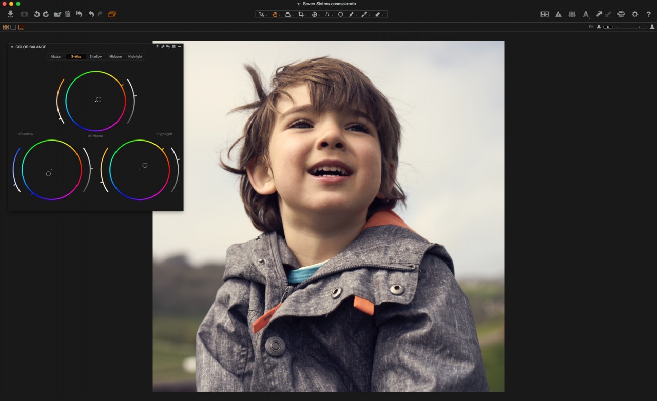657x401 pixels.
Task: Open the Select cursor tool dropdown arrow
Action: (267, 14)
